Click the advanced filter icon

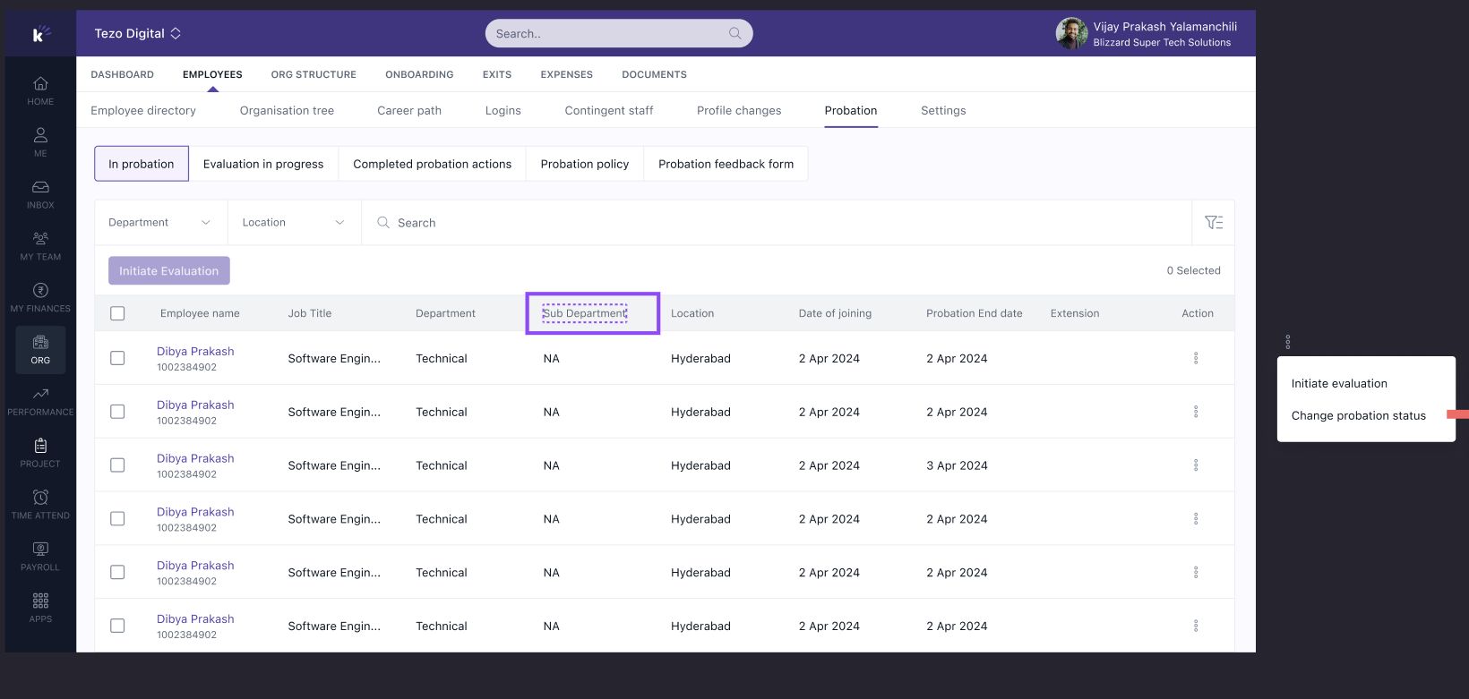click(x=1214, y=223)
